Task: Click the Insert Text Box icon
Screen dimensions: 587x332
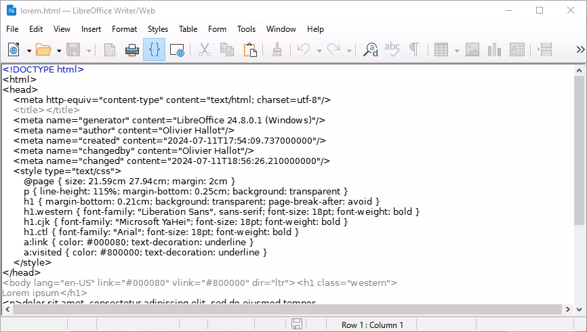Action: coord(517,49)
